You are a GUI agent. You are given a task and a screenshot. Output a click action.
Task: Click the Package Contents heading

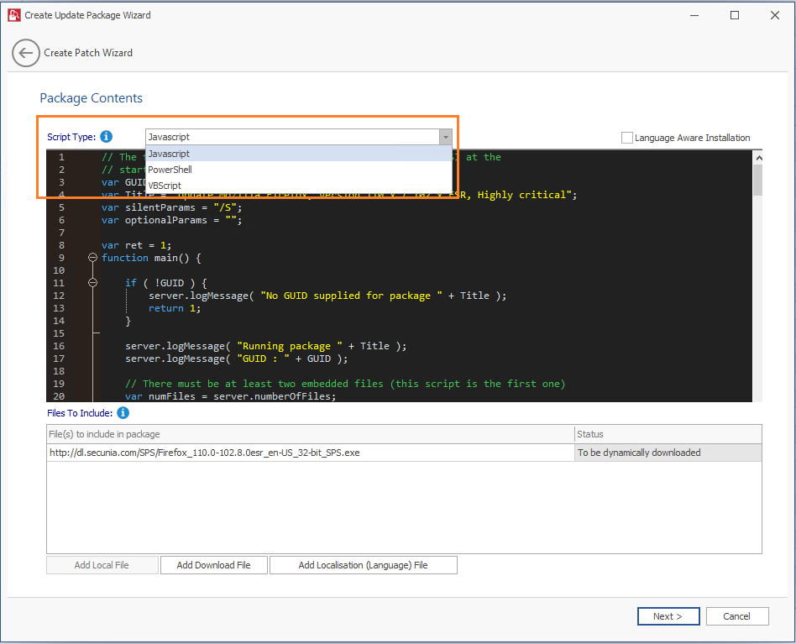(x=92, y=98)
